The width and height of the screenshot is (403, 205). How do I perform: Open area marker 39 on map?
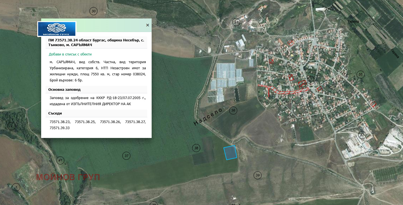click(257, 175)
